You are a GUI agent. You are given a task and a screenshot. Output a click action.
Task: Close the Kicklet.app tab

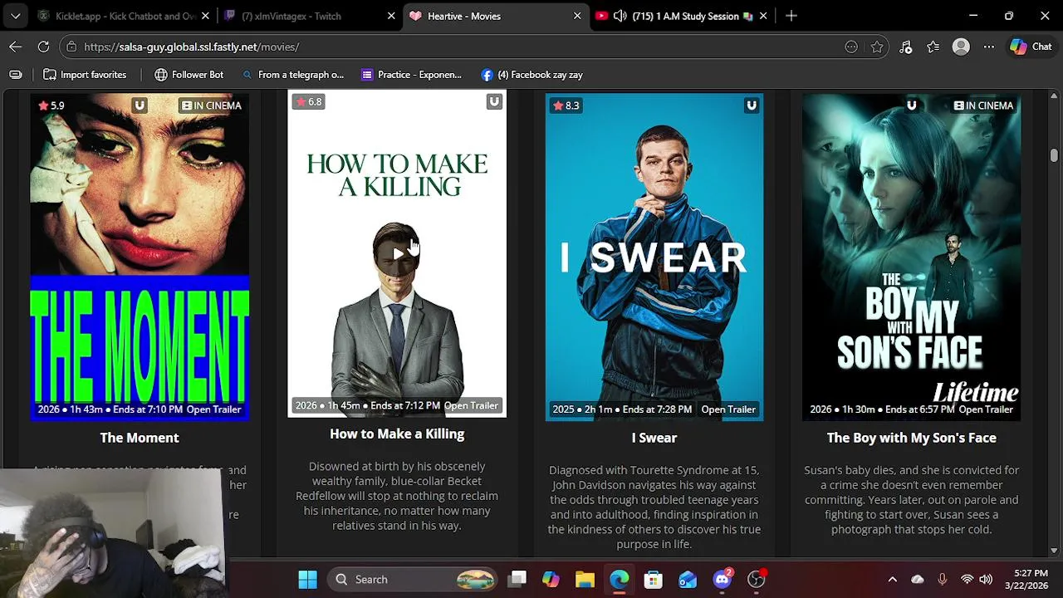click(x=205, y=16)
